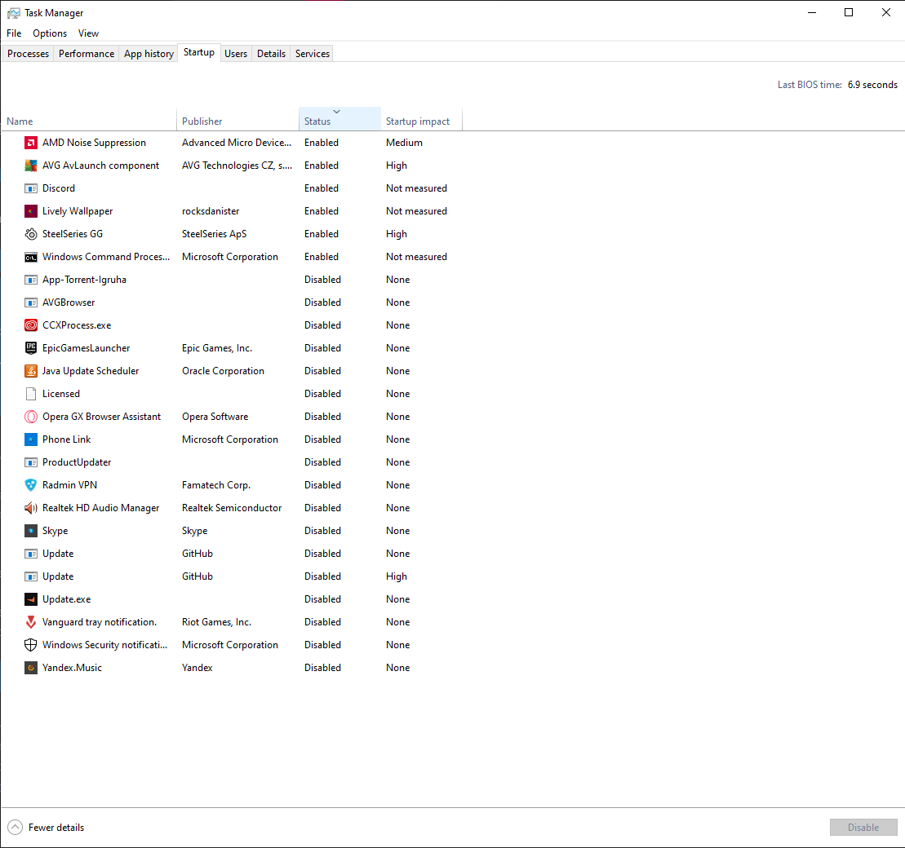Click the Discord row icon
The image size is (905, 848).
click(x=30, y=188)
